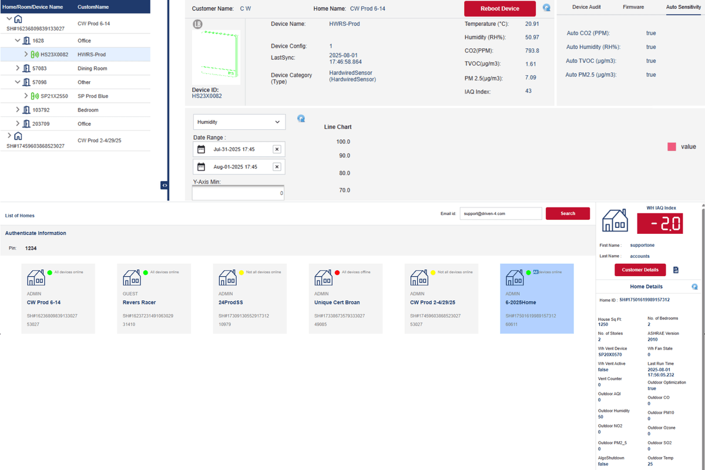Click the WH IAQ Index -2.0 display
705x470 pixels.
click(x=660, y=223)
